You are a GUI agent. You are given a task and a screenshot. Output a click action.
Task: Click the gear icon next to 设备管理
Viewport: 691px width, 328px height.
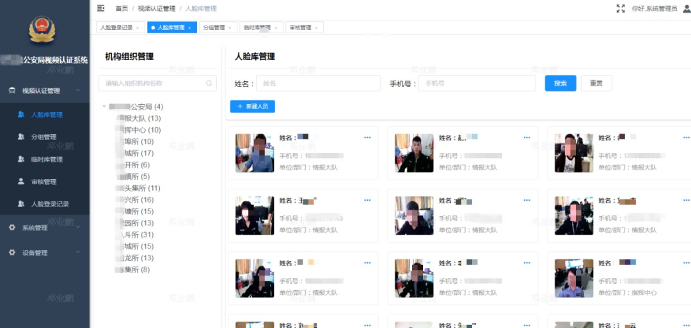[x=12, y=253]
